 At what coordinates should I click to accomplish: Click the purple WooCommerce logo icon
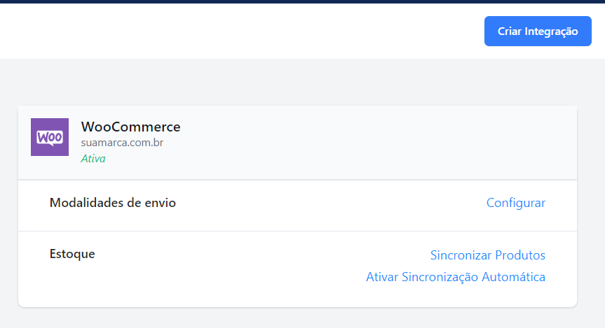pos(50,137)
